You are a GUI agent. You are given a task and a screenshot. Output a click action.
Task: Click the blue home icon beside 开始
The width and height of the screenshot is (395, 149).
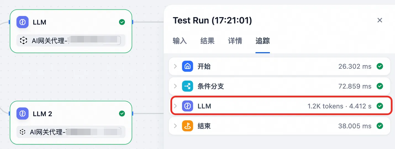[188, 66]
